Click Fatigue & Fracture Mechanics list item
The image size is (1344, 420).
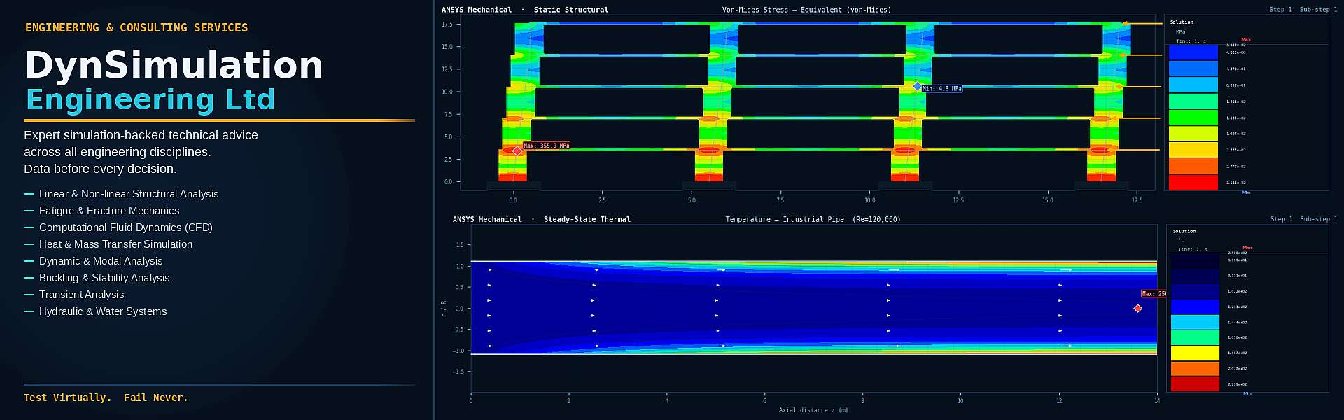click(109, 211)
